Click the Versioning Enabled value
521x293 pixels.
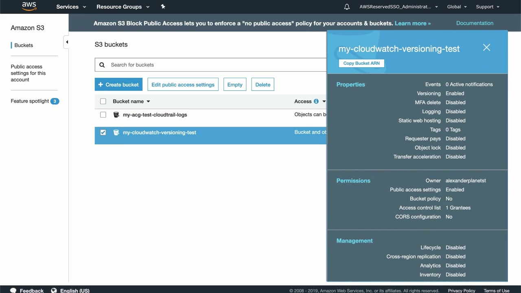(x=455, y=94)
